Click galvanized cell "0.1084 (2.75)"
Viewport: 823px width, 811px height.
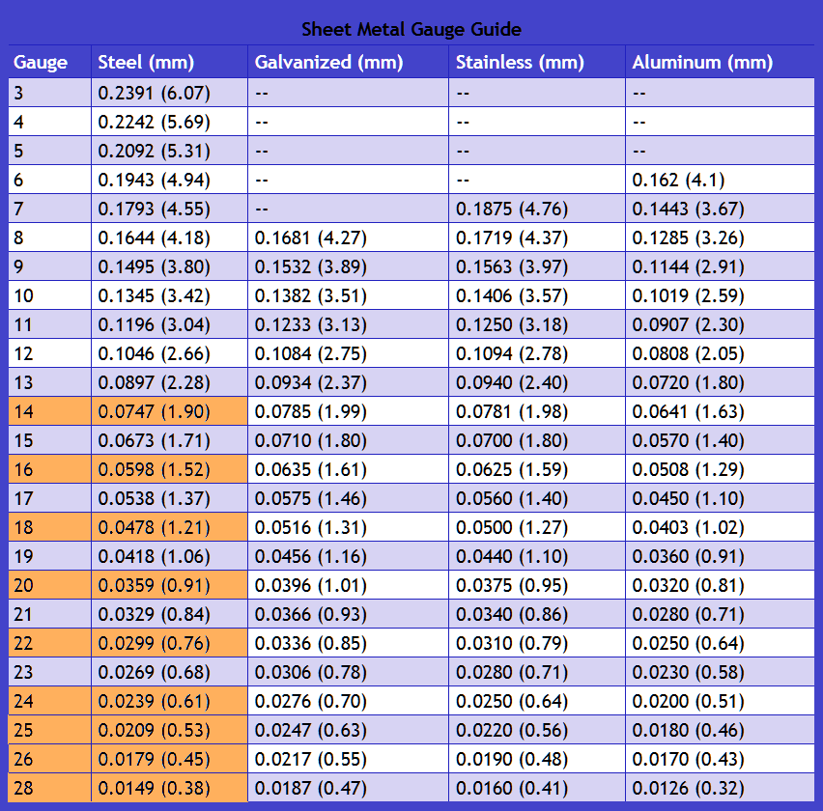pyautogui.click(x=348, y=353)
